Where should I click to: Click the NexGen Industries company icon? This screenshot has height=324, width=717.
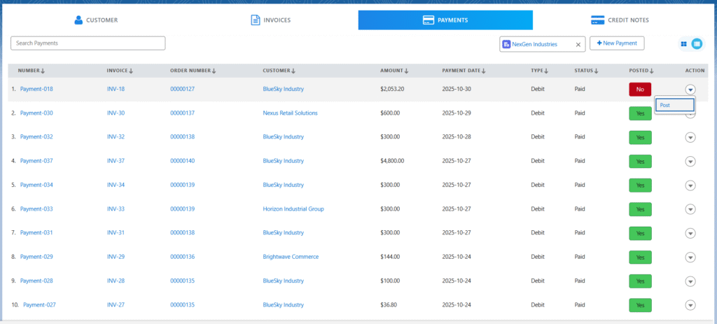506,44
